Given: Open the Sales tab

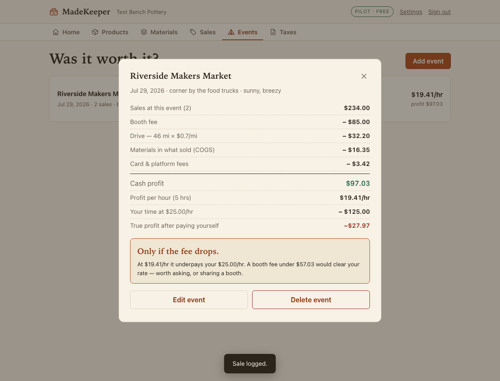Looking at the screenshot, I should point(203,32).
